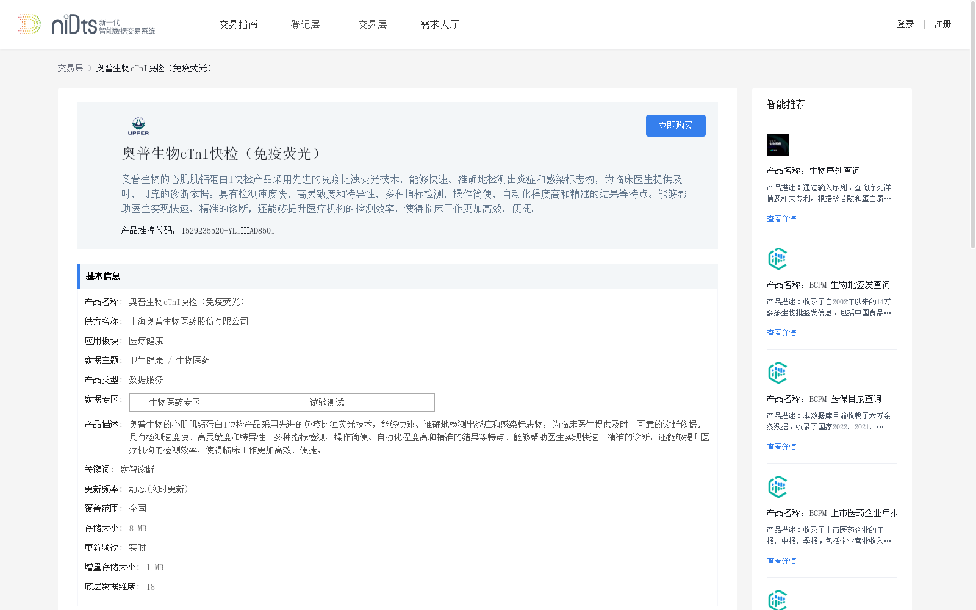This screenshot has height=610, width=976.
Task: Click the page vertical scrollbar
Action: coord(972,125)
